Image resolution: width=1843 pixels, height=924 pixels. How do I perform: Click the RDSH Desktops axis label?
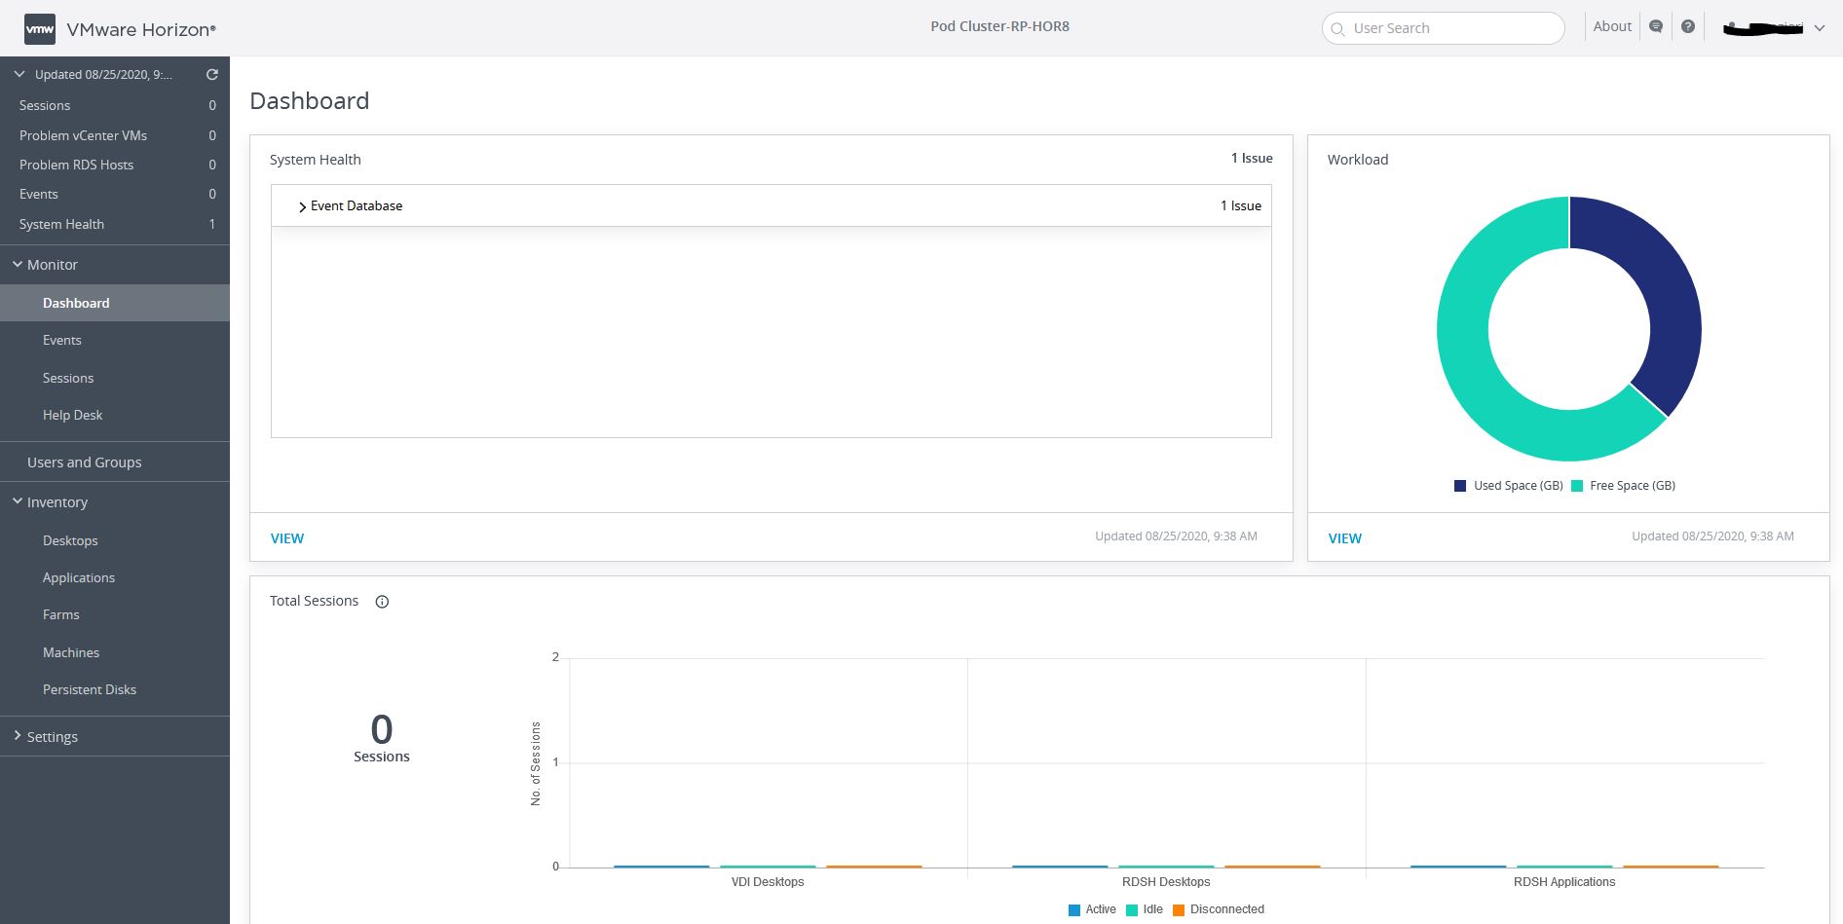tap(1166, 882)
